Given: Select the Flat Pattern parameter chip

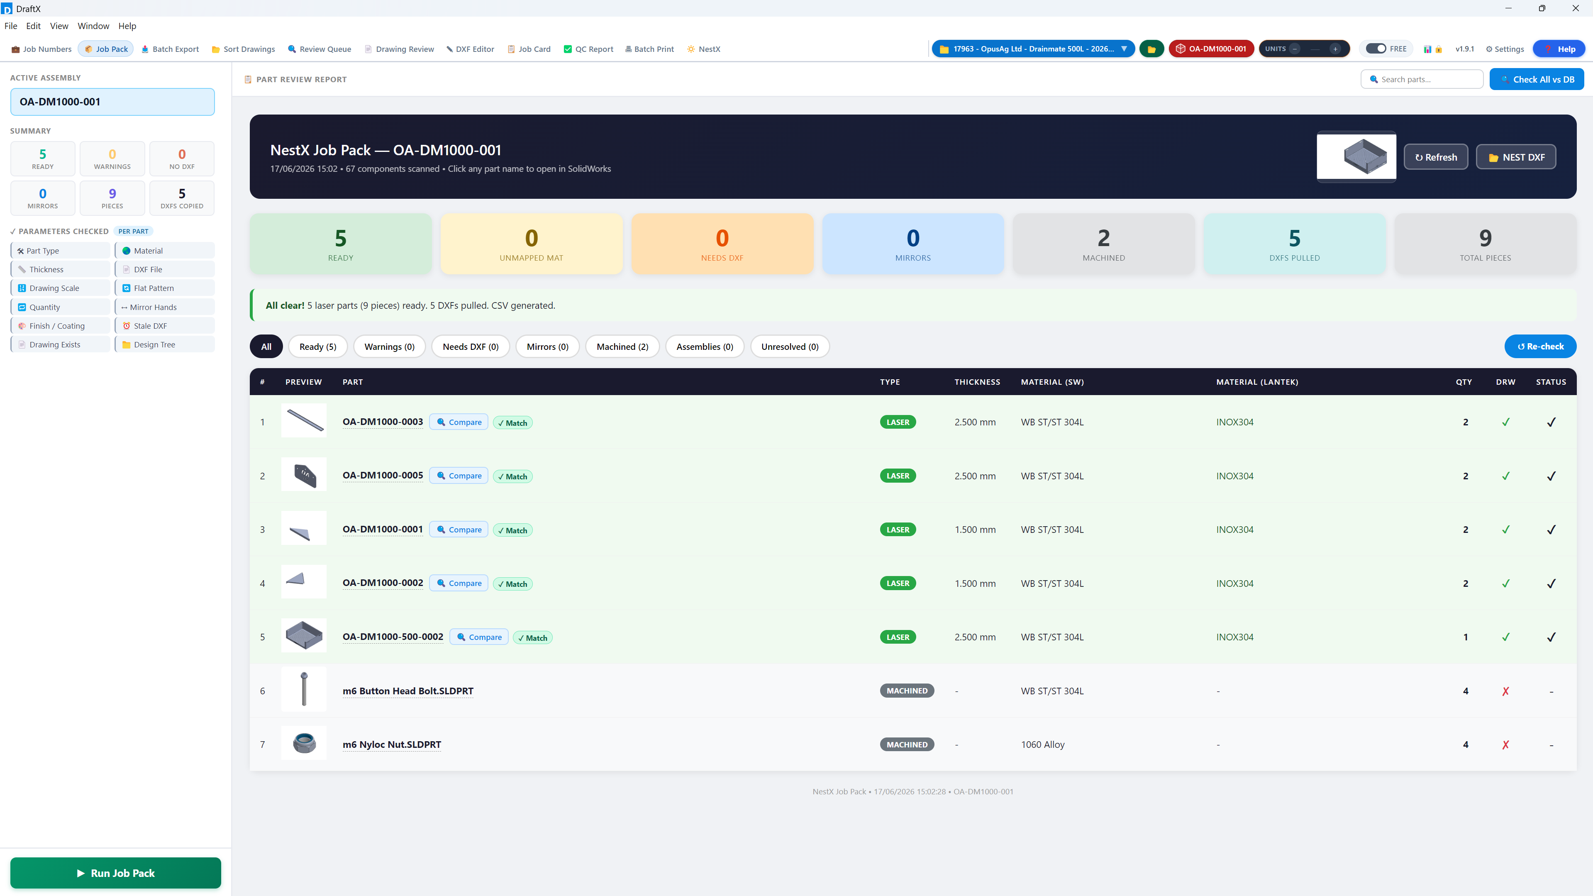Looking at the screenshot, I should tap(165, 288).
